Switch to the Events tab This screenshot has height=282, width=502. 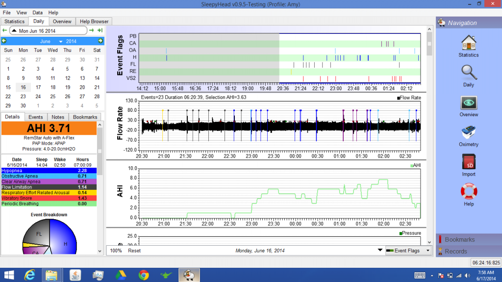(x=35, y=117)
